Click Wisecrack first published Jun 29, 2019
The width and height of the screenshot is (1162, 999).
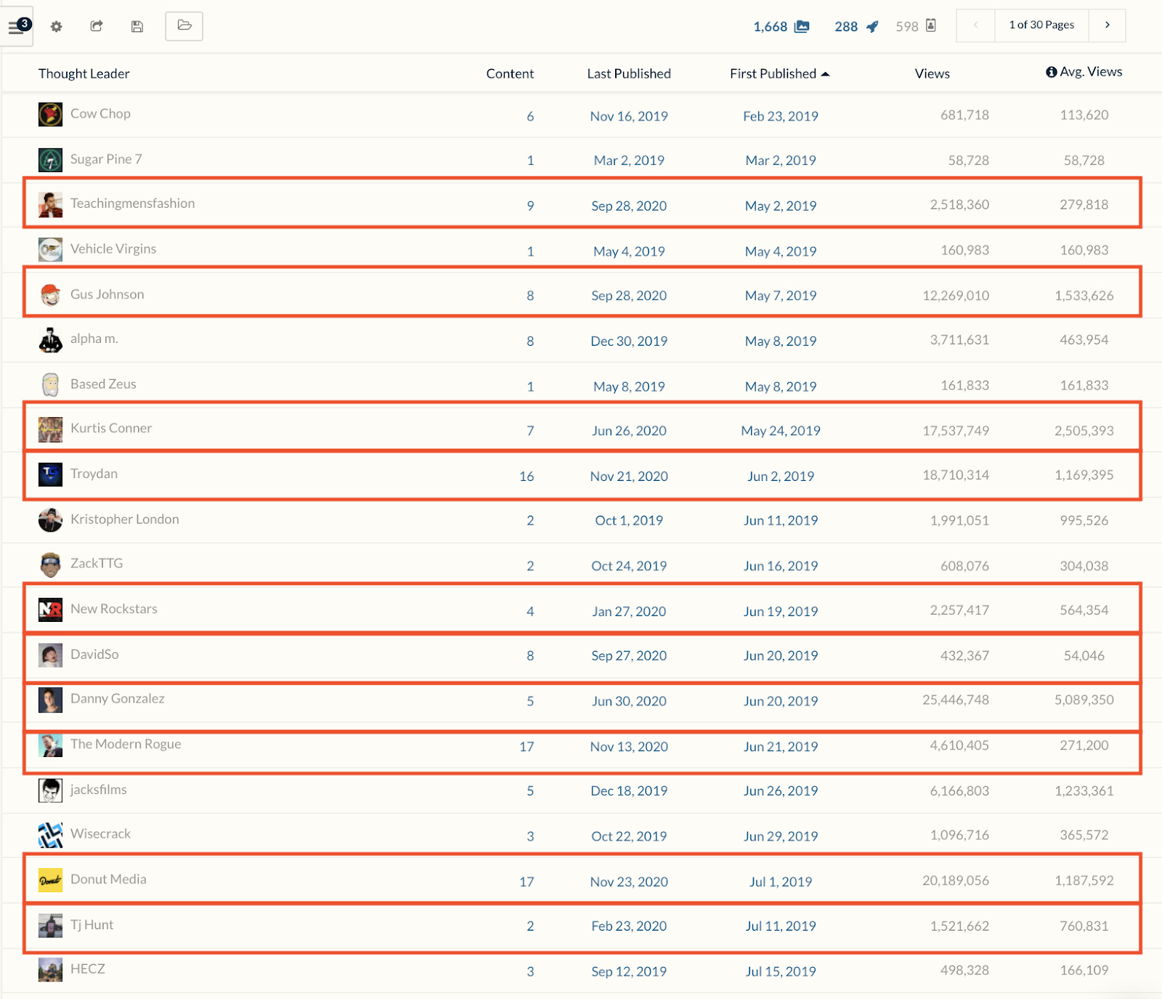point(781,836)
